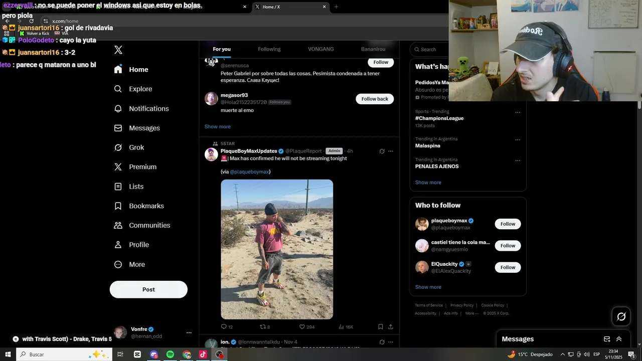Switch to the For you tab
642x361 pixels.
222,49
